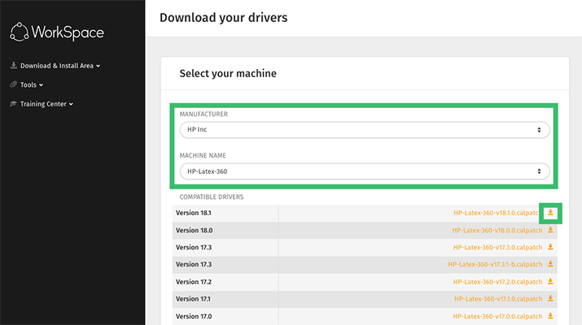Screen dimensions: 582x325
Task: Click the Select your machine heading
Action: click(x=228, y=73)
